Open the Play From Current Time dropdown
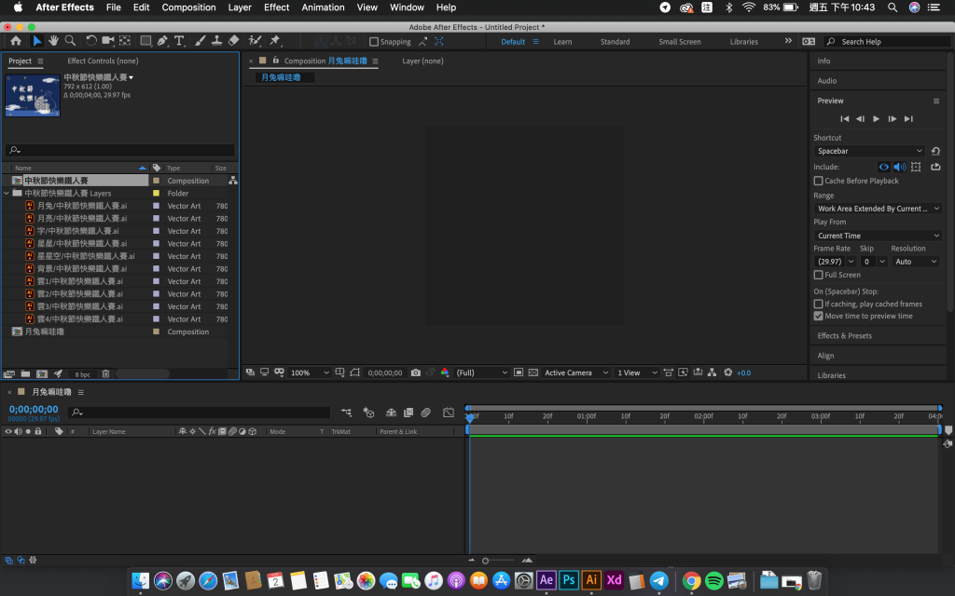This screenshot has height=596, width=955. pyautogui.click(x=878, y=236)
